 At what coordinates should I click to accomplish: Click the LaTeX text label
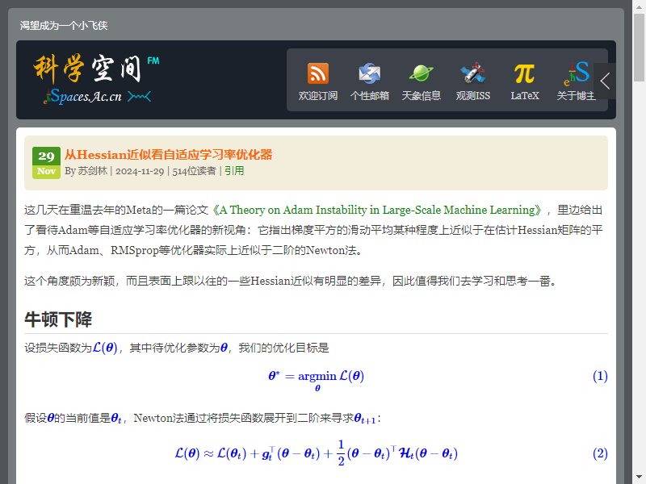[524, 95]
